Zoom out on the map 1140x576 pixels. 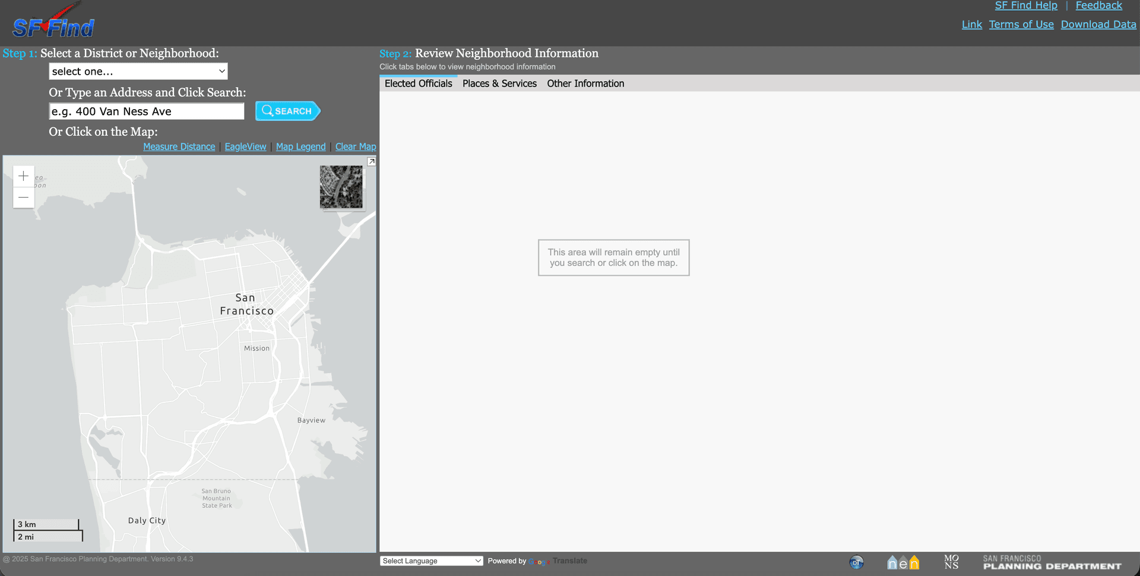[x=23, y=197]
